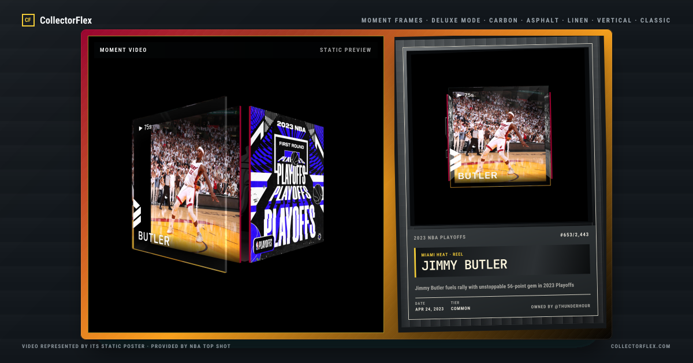Image resolution: width=693 pixels, height=363 pixels.
Task: Click the 75s duration on large cube
Action: [x=148, y=127]
